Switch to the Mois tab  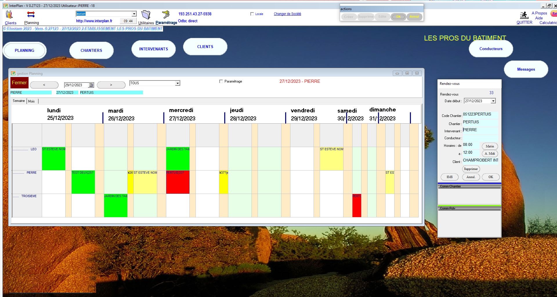[x=31, y=101]
